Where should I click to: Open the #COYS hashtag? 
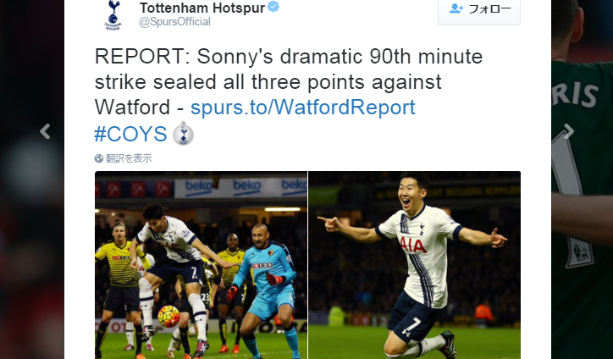pyautogui.click(x=130, y=134)
